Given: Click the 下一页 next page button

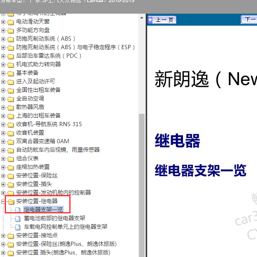Looking at the screenshot, I should (249, 20).
